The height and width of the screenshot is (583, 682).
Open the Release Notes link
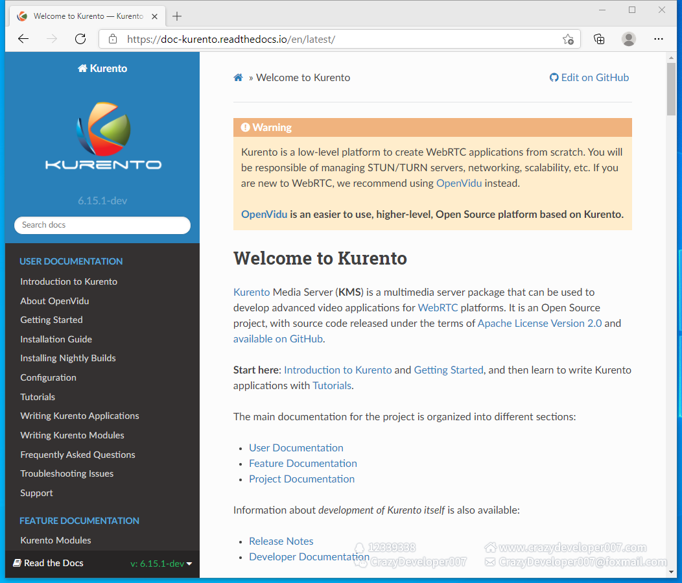pos(281,541)
